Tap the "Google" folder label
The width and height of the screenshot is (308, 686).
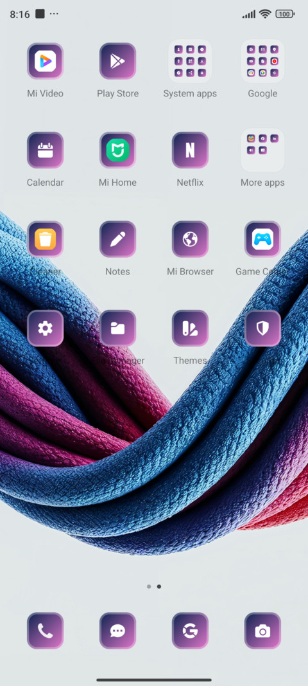(262, 94)
